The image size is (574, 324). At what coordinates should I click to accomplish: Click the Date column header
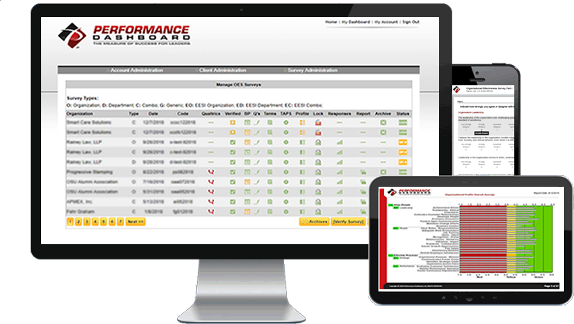click(153, 114)
